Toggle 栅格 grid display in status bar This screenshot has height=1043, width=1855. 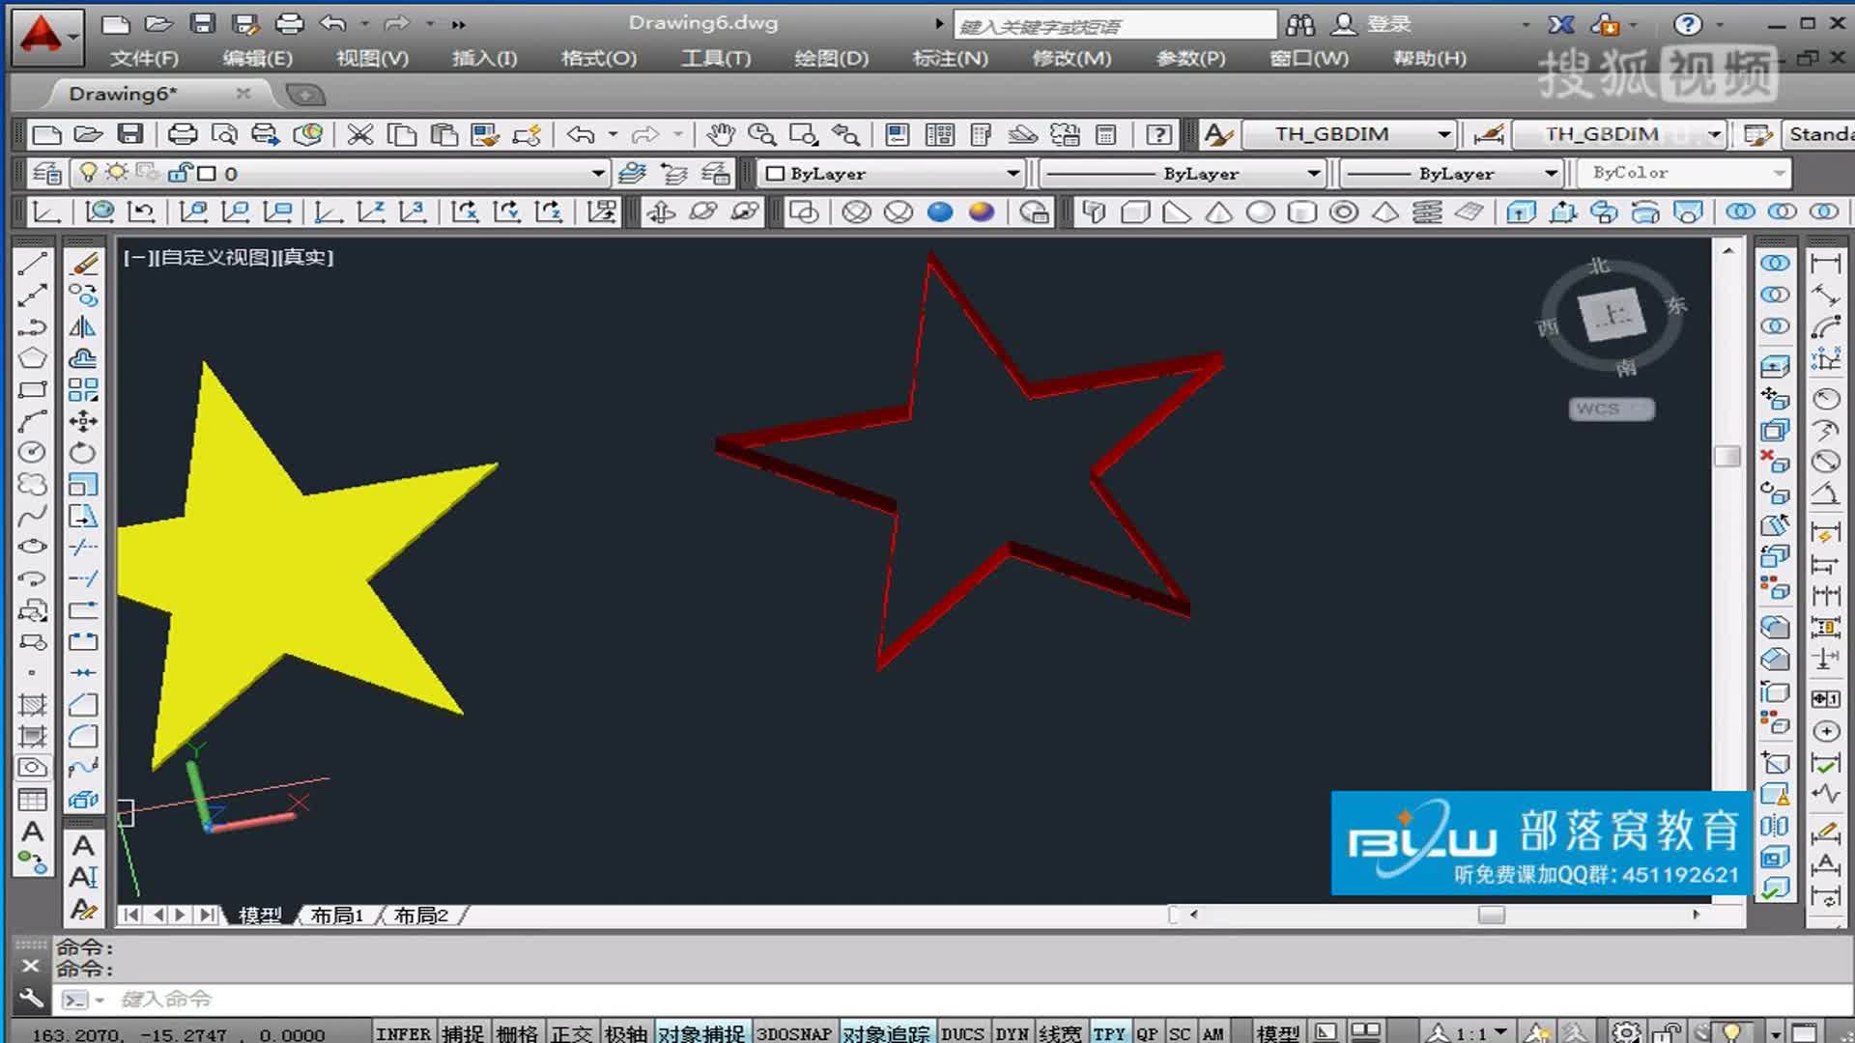point(517,1033)
